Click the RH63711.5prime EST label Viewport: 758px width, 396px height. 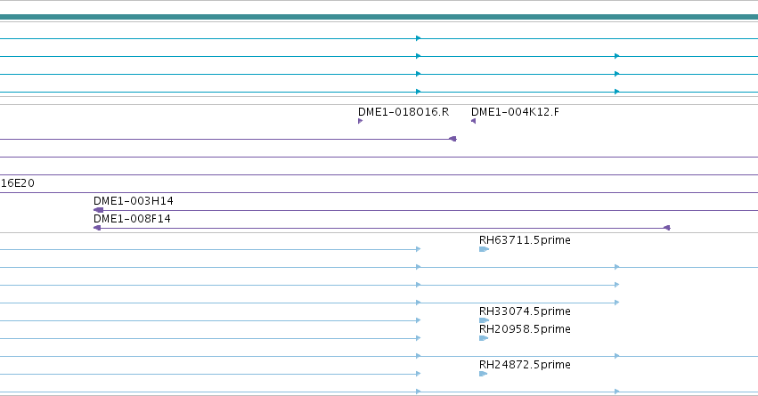pyautogui.click(x=525, y=240)
